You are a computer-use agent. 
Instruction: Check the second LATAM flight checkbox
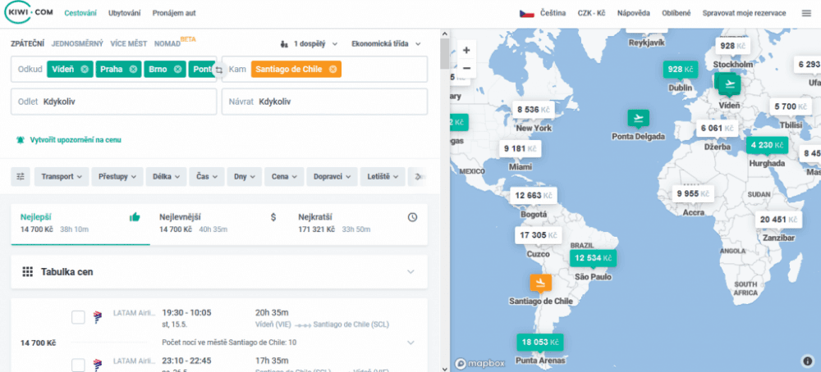coord(78,364)
